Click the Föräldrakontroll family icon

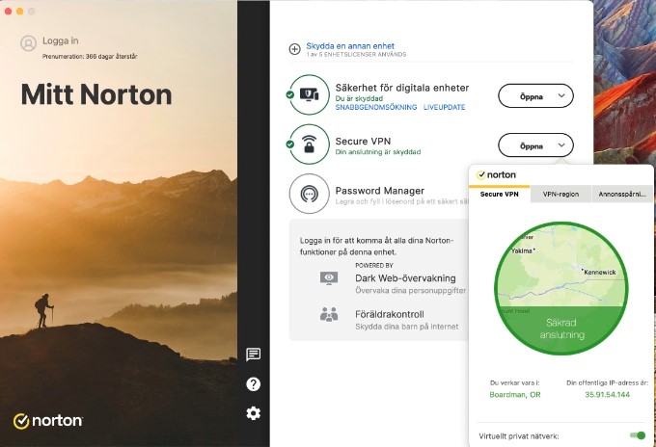(x=329, y=314)
